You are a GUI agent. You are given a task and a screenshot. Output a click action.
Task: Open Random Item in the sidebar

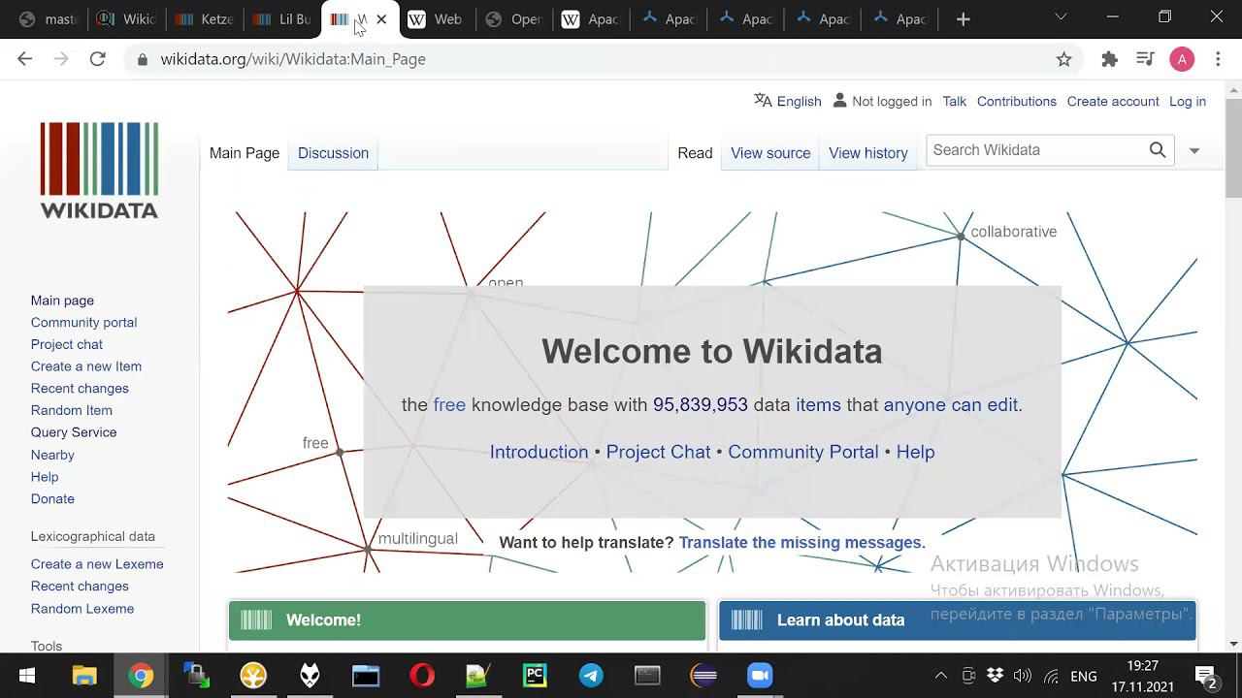pos(72,410)
